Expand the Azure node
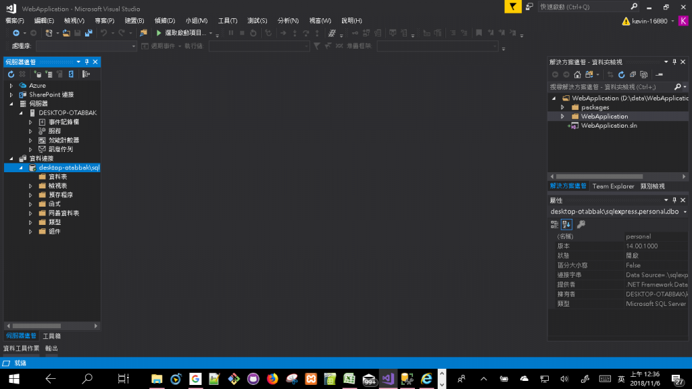Screen dimensions: 692x389 point(11,86)
